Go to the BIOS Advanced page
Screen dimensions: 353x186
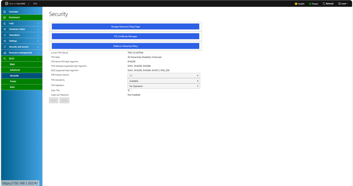(15, 70)
